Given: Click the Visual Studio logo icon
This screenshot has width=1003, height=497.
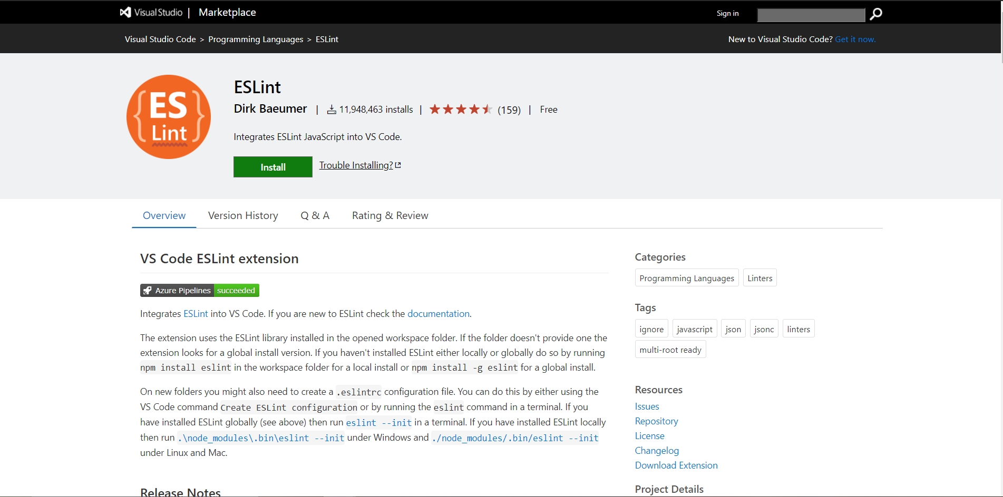Looking at the screenshot, I should [x=125, y=12].
